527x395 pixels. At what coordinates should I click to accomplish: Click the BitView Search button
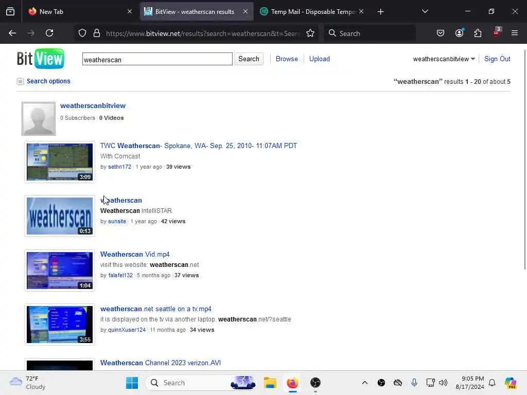[249, 59]
